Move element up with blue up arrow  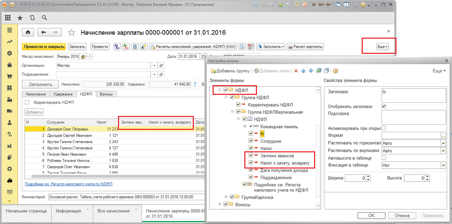click(x=304, y=71)
